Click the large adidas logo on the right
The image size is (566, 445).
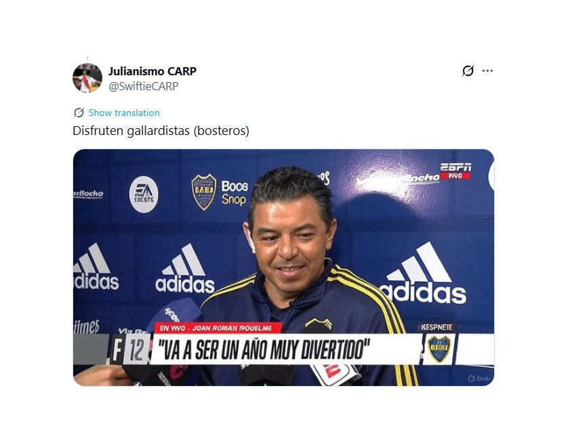(423, 273)
